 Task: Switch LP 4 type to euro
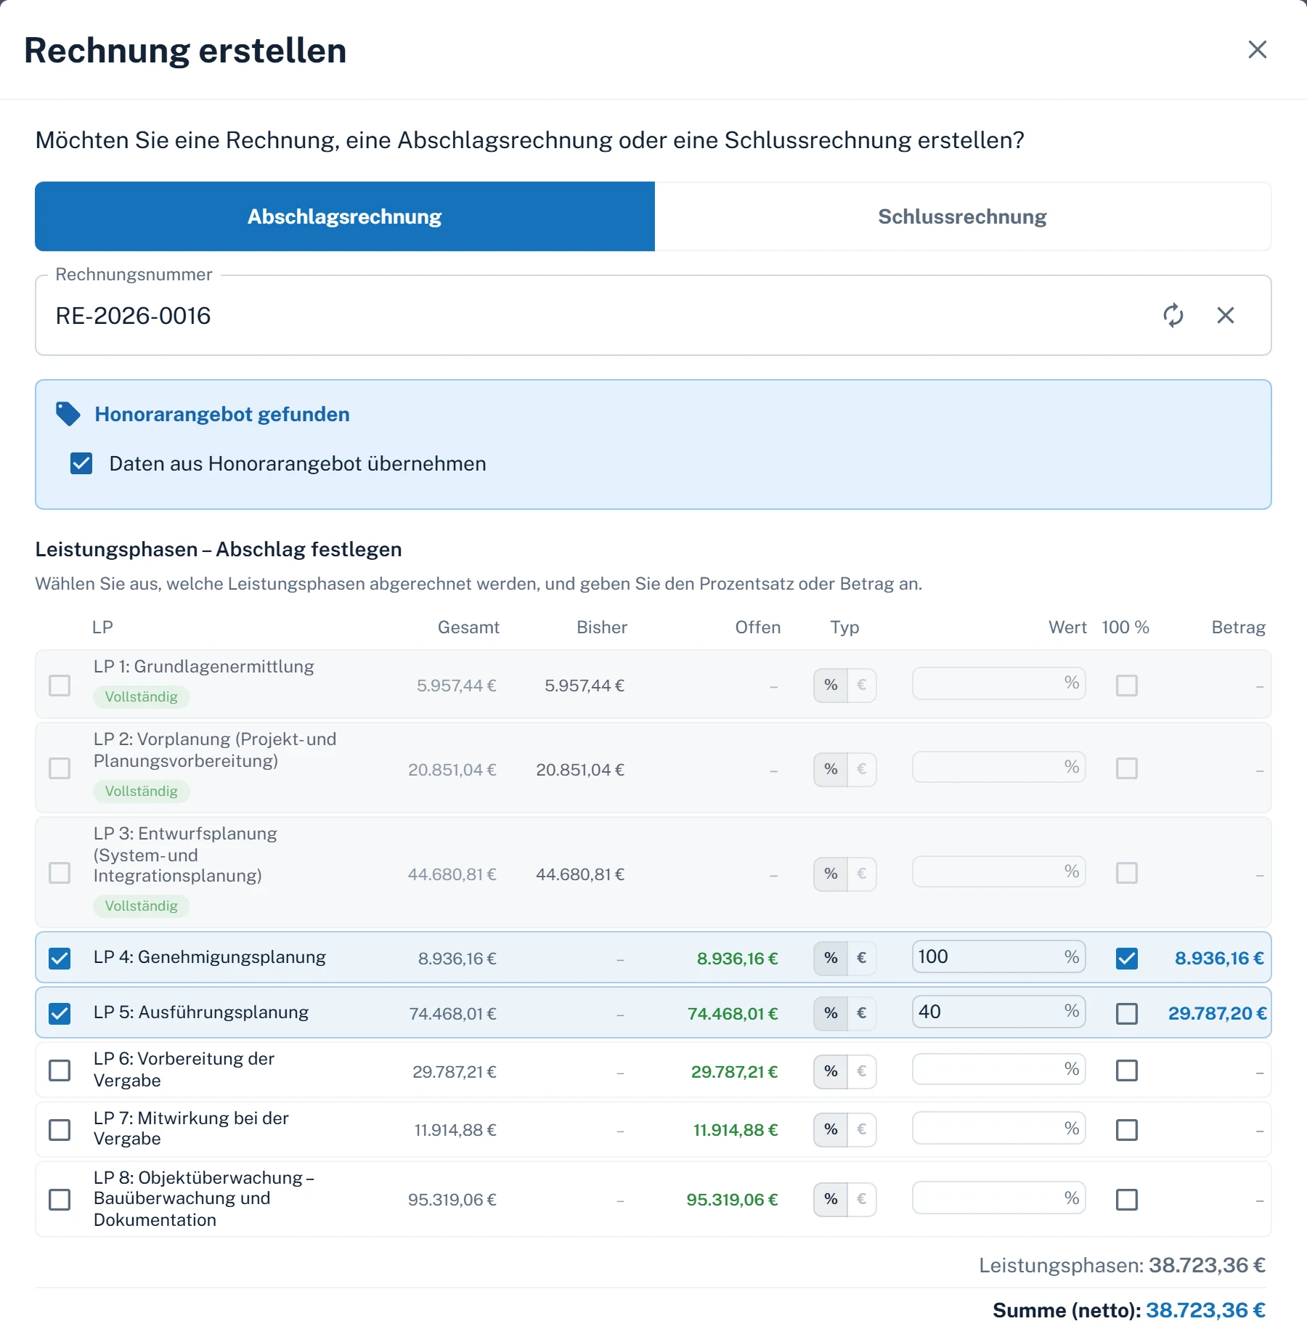tap(861, 958)
